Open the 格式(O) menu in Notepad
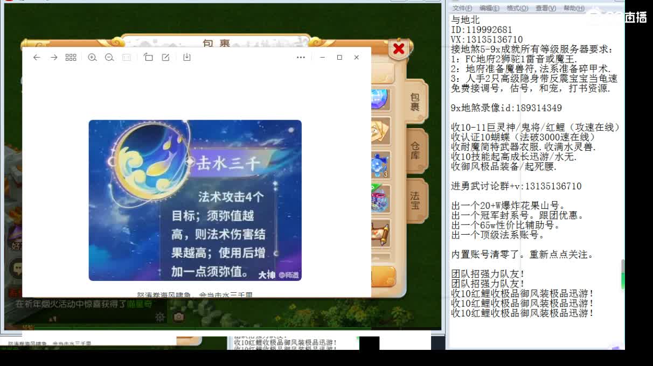 coord(517,8)
